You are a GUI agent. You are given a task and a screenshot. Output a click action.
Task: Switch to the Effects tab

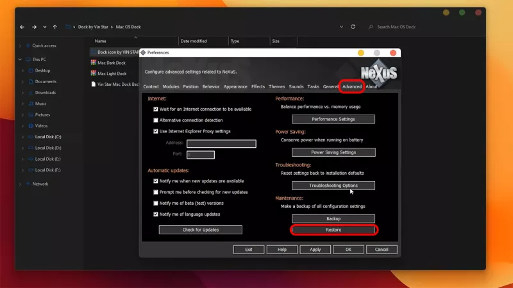[258, 87]
